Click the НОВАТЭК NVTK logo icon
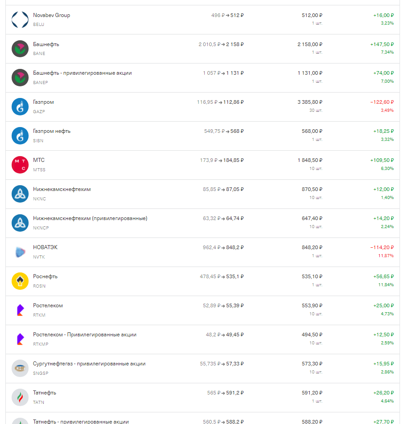Image resolution: width=404 pixels, height=424 pixels. (x=20, y=252)
